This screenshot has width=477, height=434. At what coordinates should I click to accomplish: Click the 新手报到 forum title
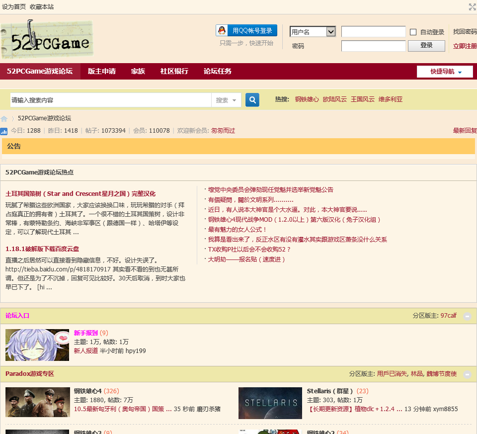86,333
